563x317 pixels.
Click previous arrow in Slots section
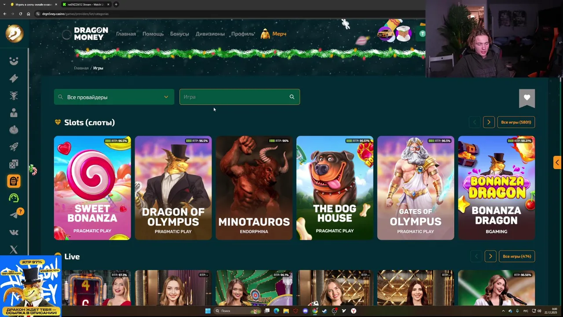tap(474, 122)
